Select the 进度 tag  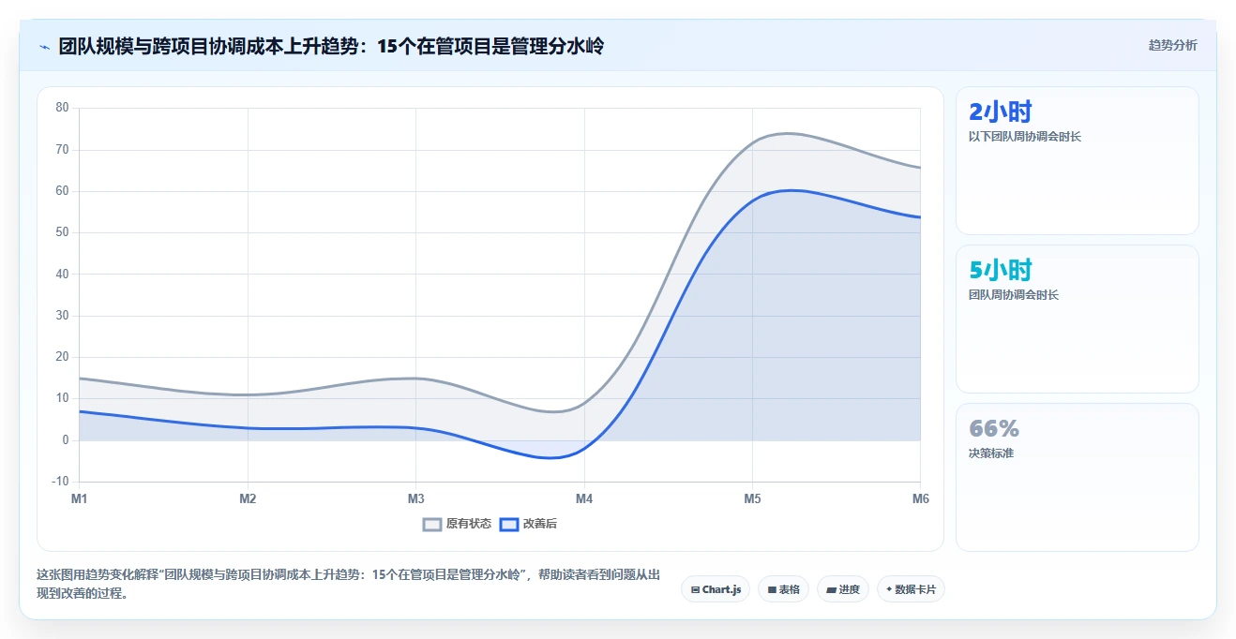pos(843,589)
